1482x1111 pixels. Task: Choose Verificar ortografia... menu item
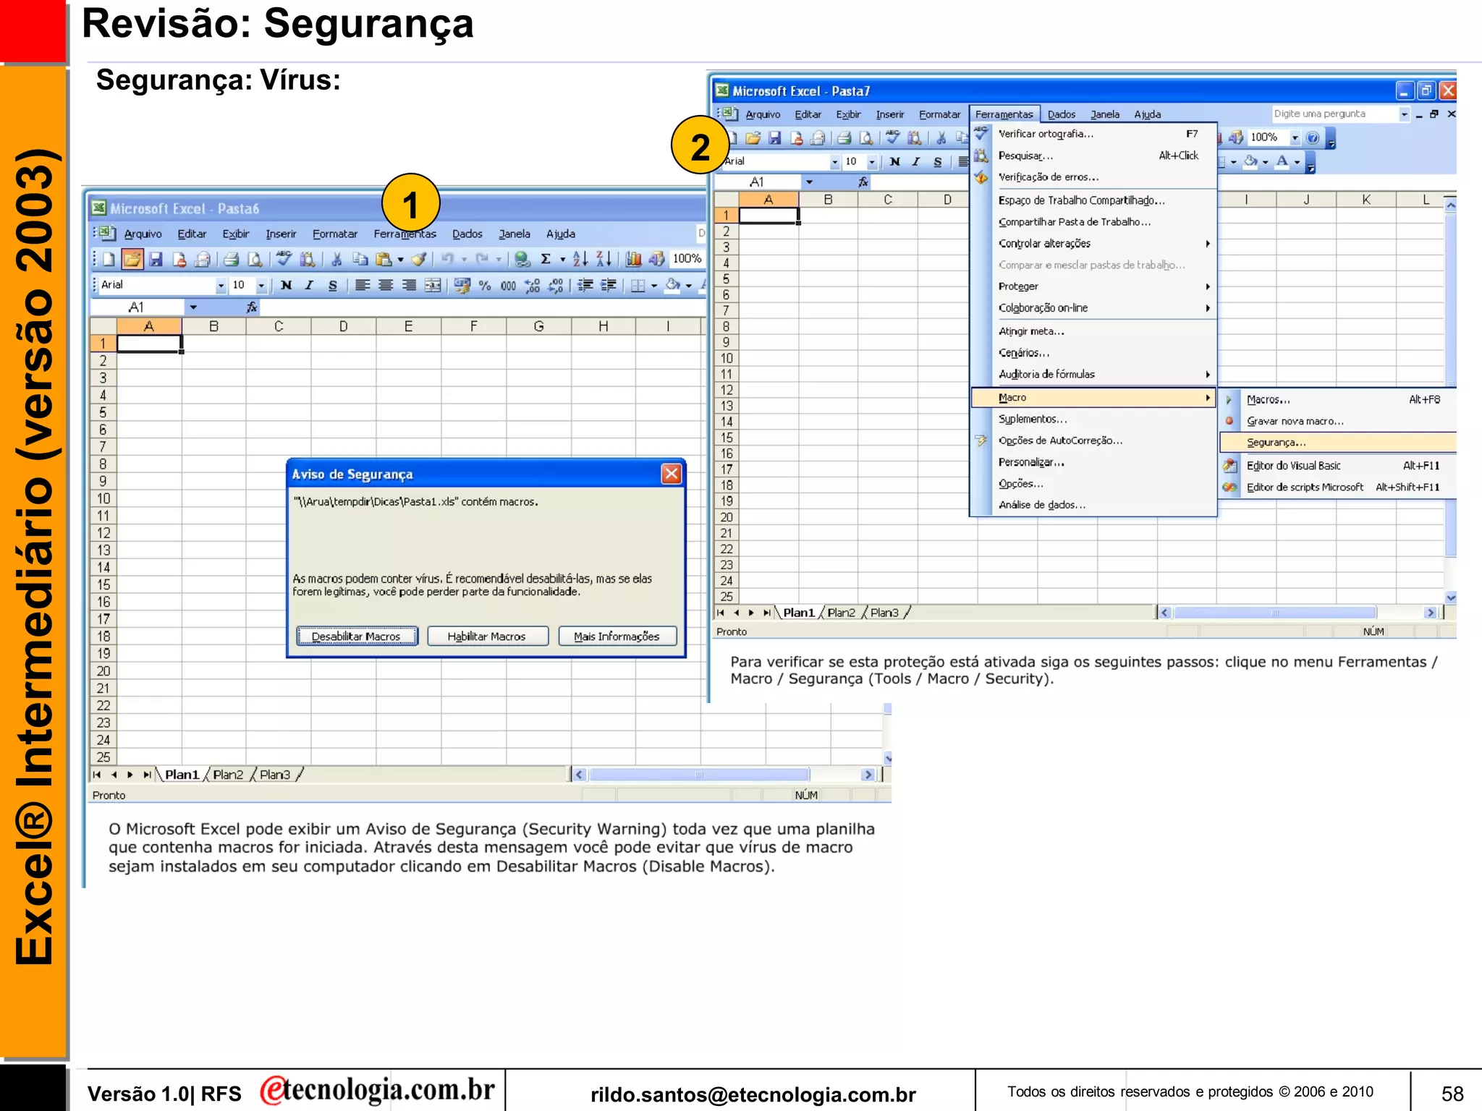coord(1093,134)
